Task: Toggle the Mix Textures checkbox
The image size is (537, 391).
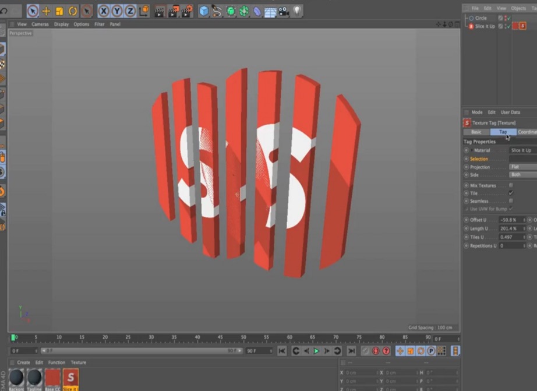Action: coord(510,185)
